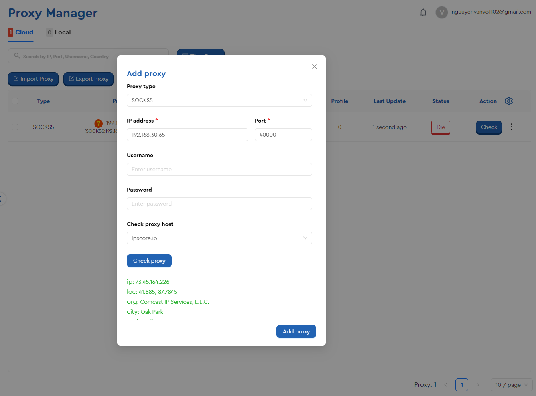
Task: Click the orange question mark proxy icon
Action: tap(98, 123)
